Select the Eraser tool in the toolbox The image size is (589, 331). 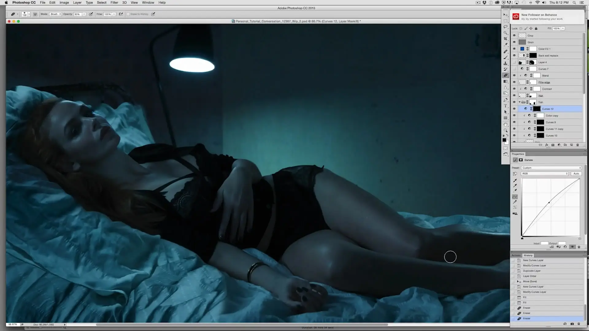point(505,75)
